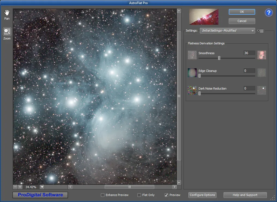Click the Smoothness value field showing 36
Screen dimensions: 277x202
coord(249,53)
